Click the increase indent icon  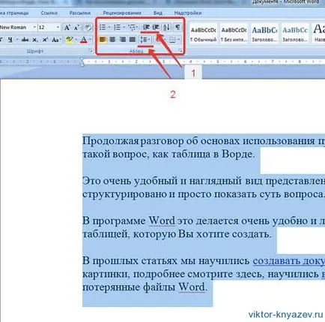click(156, 27)
